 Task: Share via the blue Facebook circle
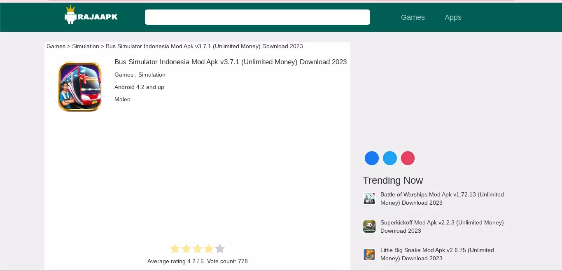[372, 158]
